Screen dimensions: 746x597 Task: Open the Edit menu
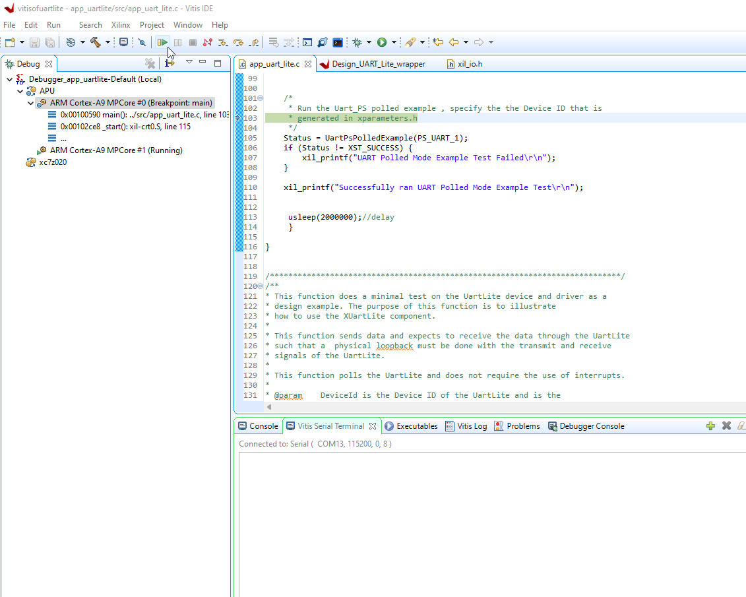tap(31, 24)
